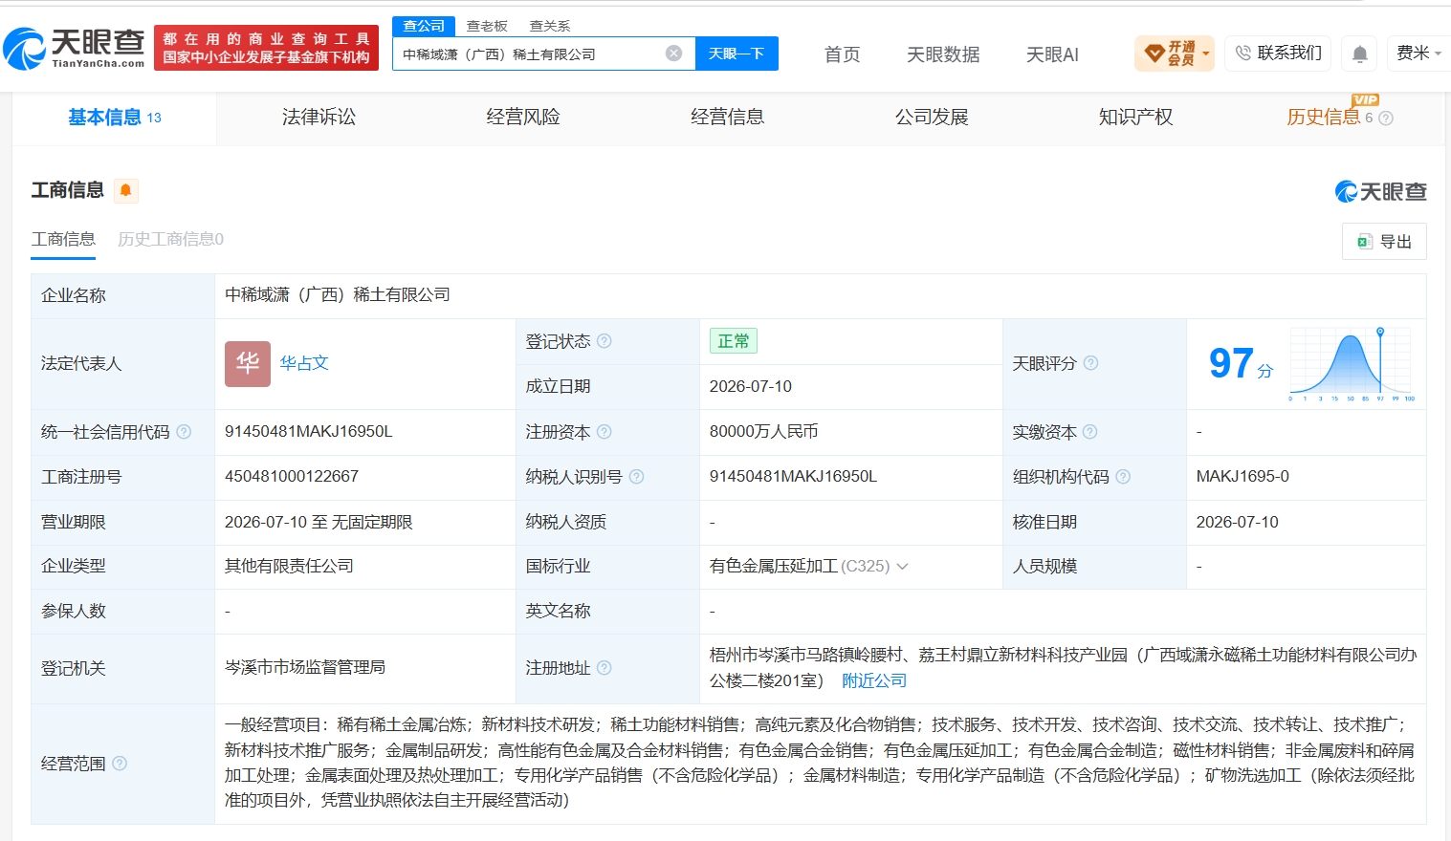The image size is (1451, 841).
Task: Switch to the 知识产权 tab
Action: (1136, 118)
